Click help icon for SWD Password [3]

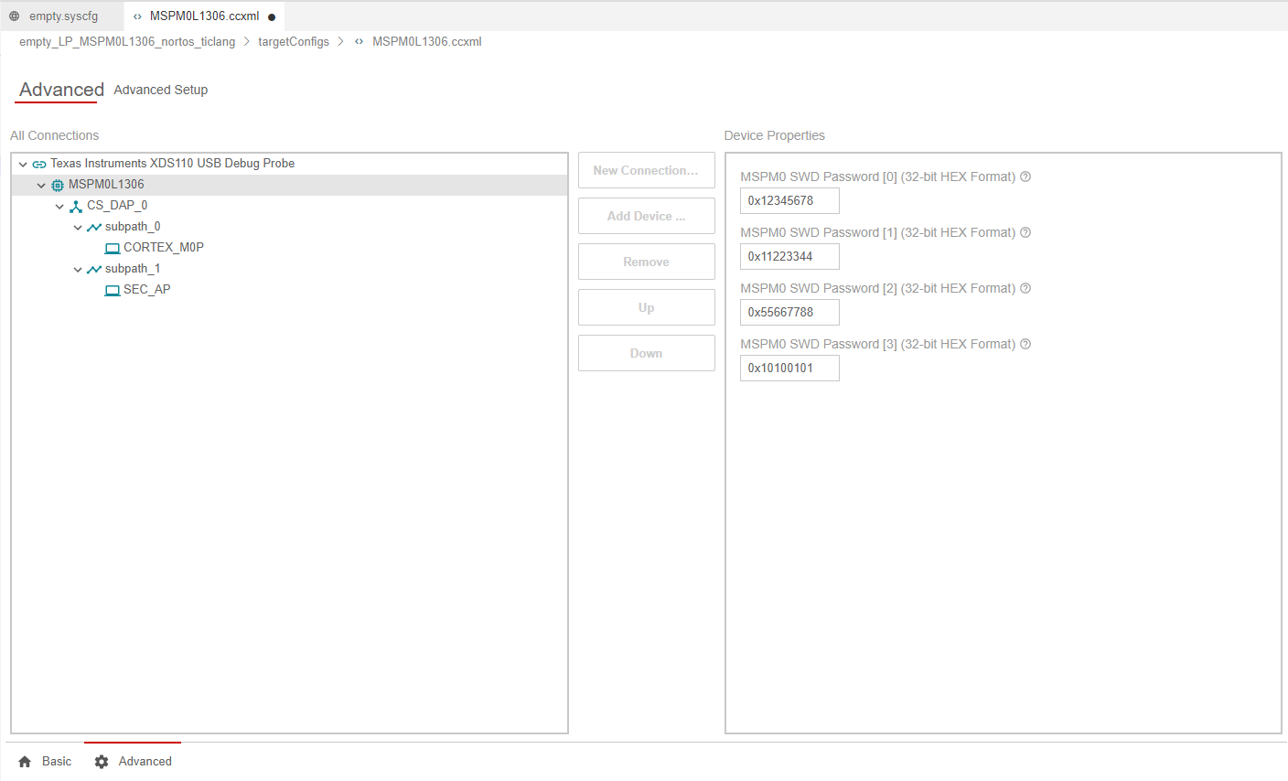pos(1025,344)
